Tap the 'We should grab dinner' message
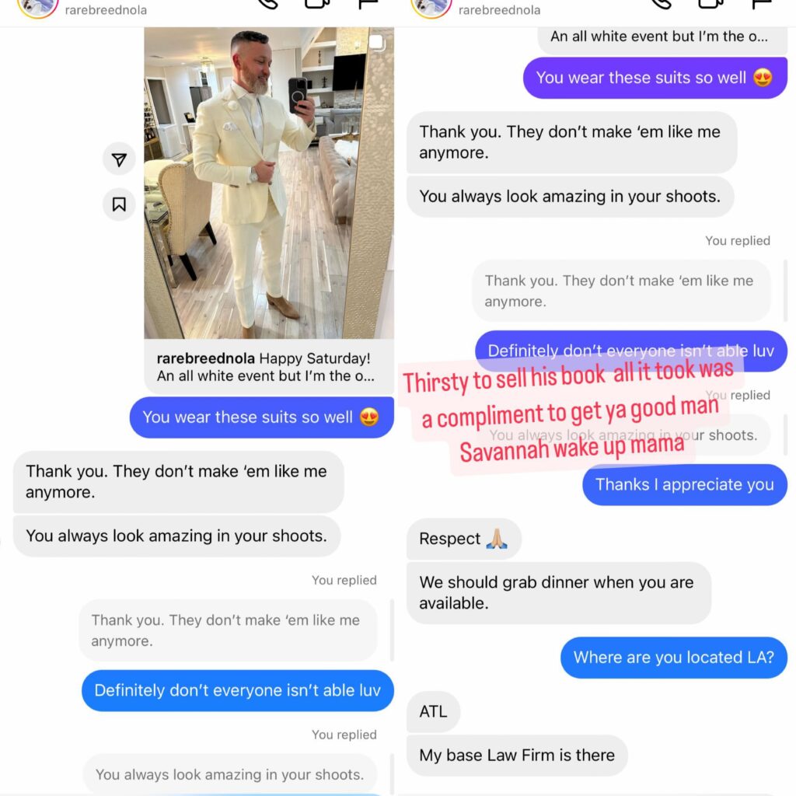This screenshot has height=796, width=796. click(558, 593)
